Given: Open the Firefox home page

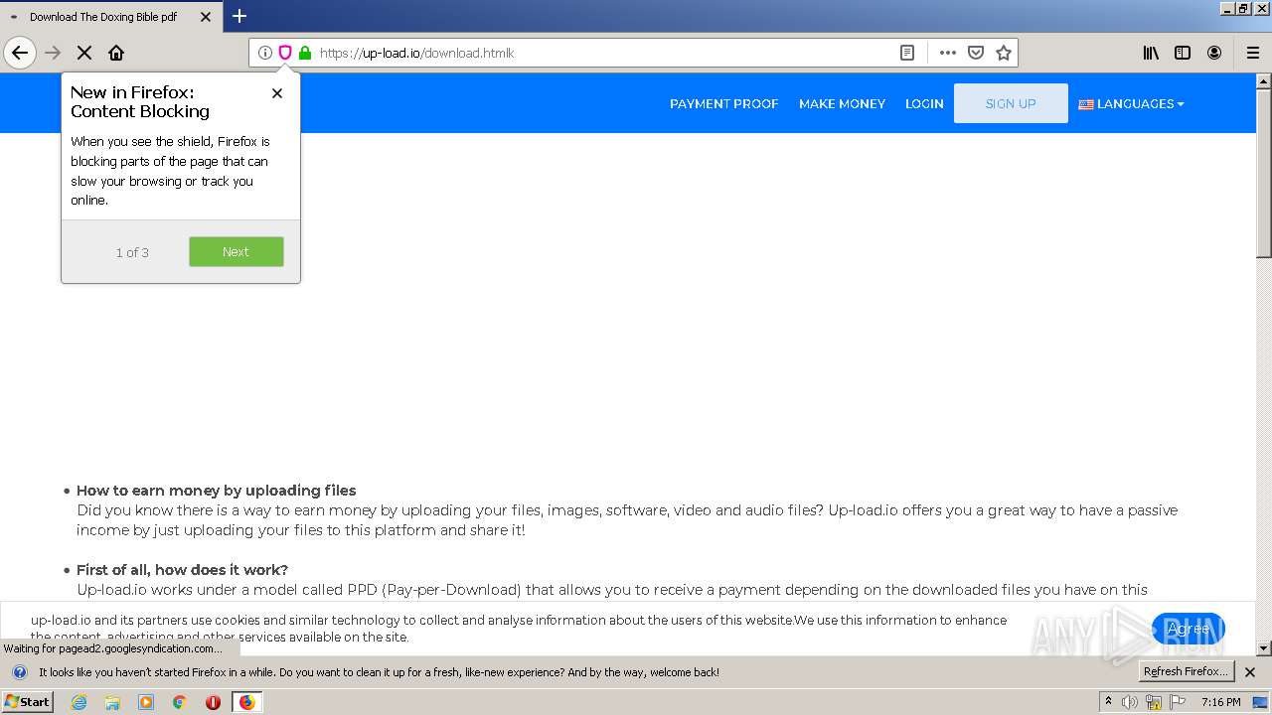Looking at the screenshot, I should (x=116, y=53).
